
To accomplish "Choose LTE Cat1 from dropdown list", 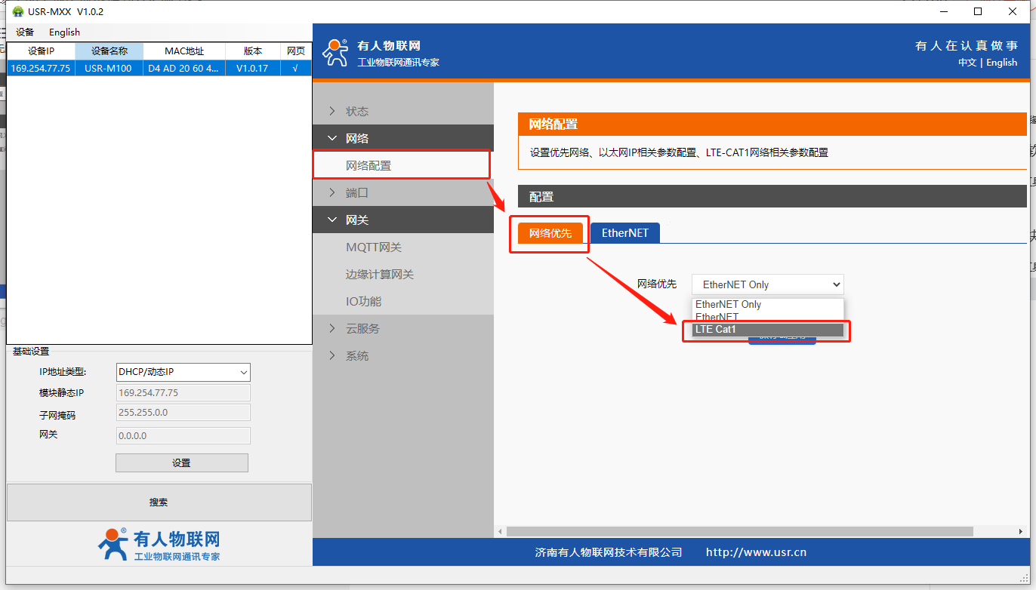I will [x=768, y=330].
